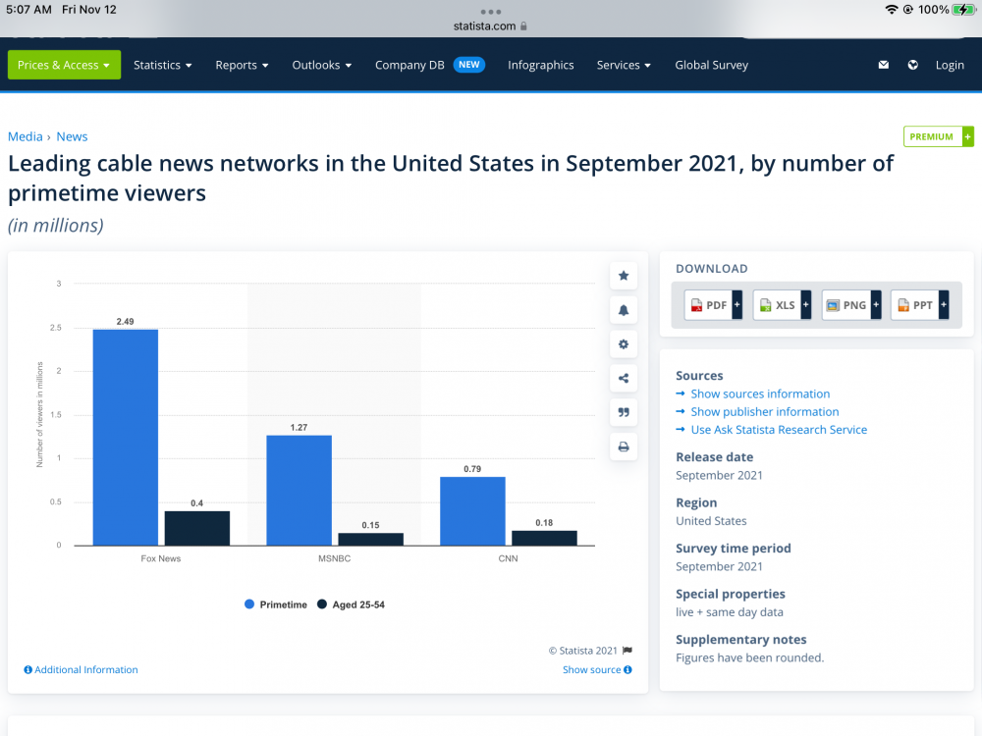Open Additional Information link
Image resolution: width=982 pixels, height=736 pixels.
pos(85,669)
